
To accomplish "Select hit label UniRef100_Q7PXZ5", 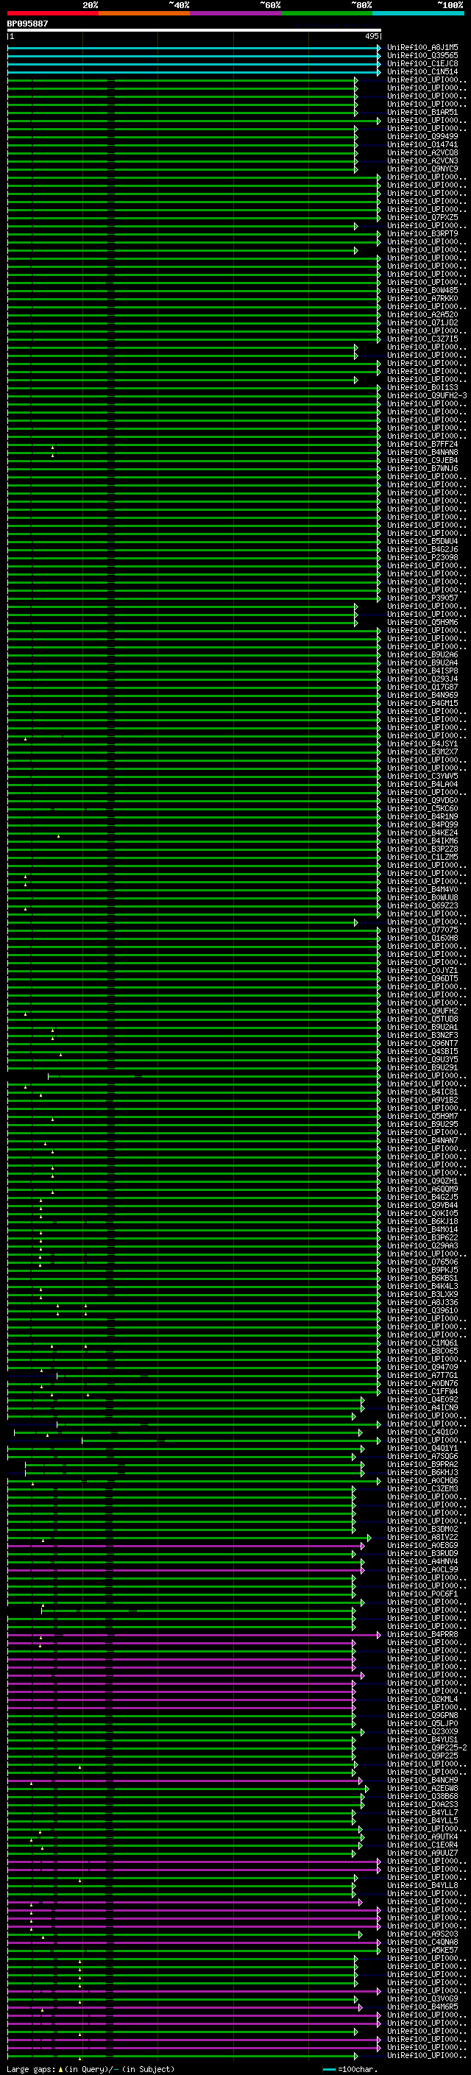I will [422, 217].
